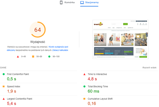Click the 0,5 s value
This screenshot has height=107, width=159.
(12, 79)
